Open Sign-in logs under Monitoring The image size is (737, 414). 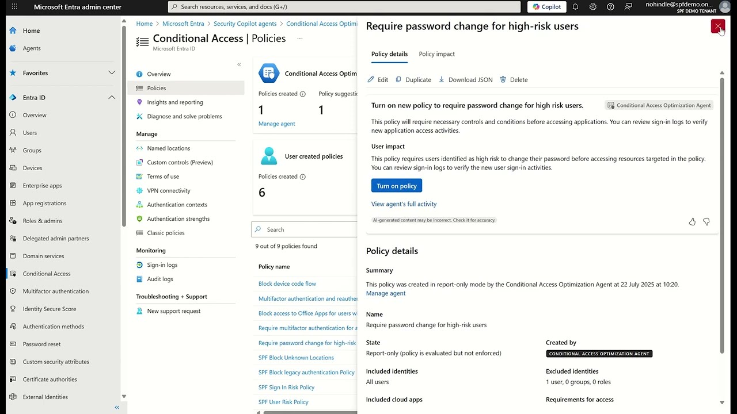click(162, 265)
